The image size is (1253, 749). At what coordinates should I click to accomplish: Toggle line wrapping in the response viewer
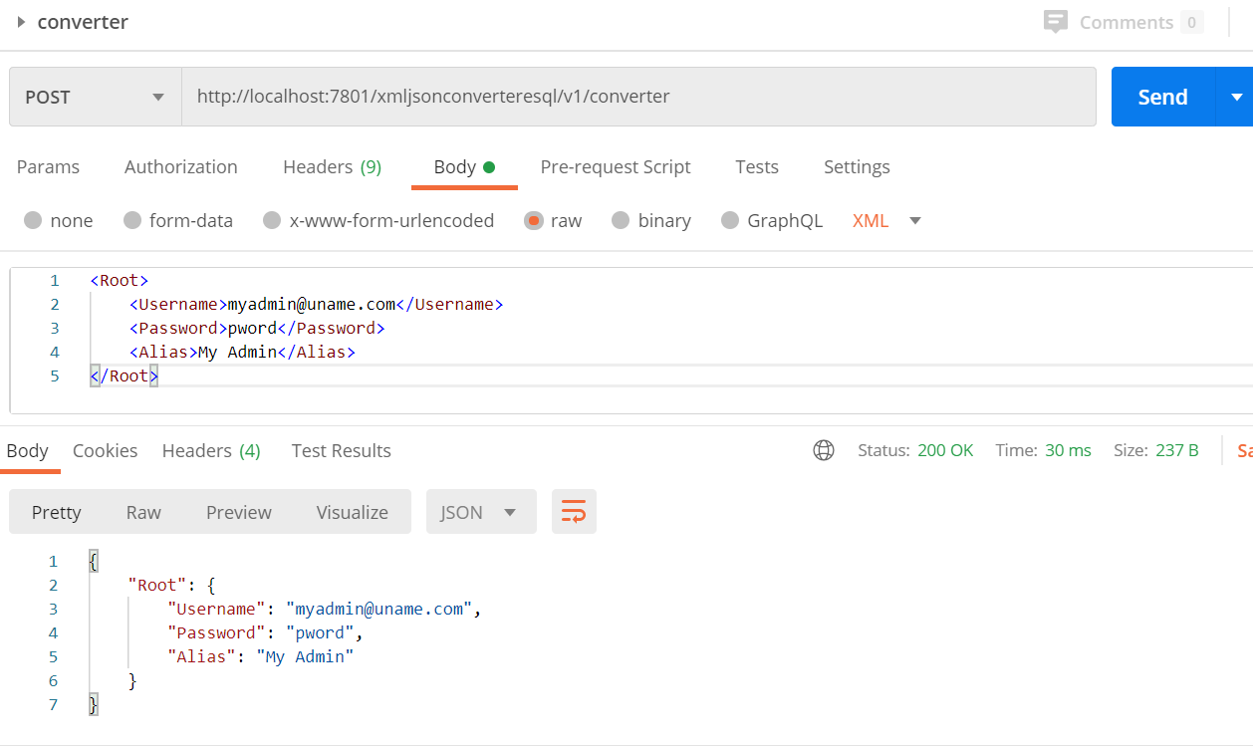[x=574, y=511]
